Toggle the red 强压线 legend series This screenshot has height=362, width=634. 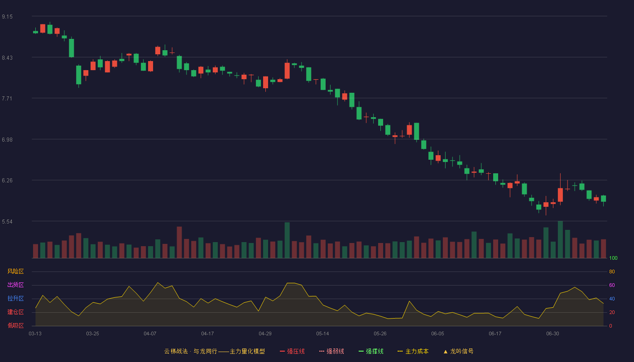pyautogui.click(x=292, y=351)
